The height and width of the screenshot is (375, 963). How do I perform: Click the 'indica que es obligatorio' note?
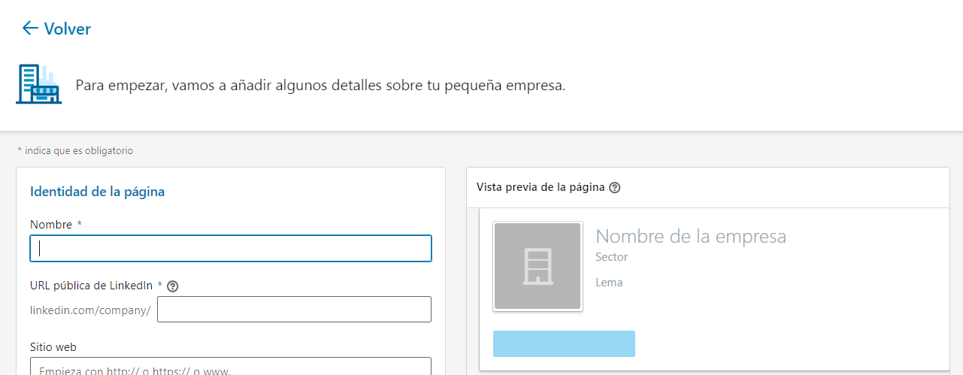(x=78, y=151)
